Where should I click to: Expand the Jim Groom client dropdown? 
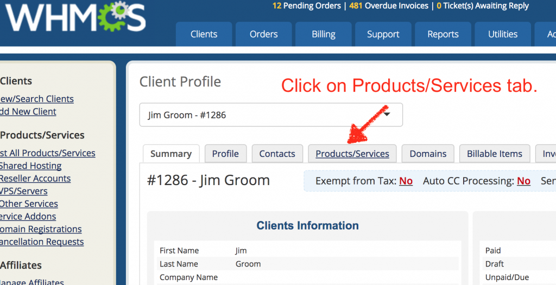(271, 115)
